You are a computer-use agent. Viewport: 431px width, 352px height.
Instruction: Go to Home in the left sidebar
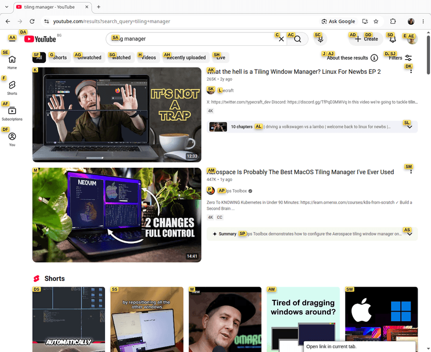pos(12,63)
